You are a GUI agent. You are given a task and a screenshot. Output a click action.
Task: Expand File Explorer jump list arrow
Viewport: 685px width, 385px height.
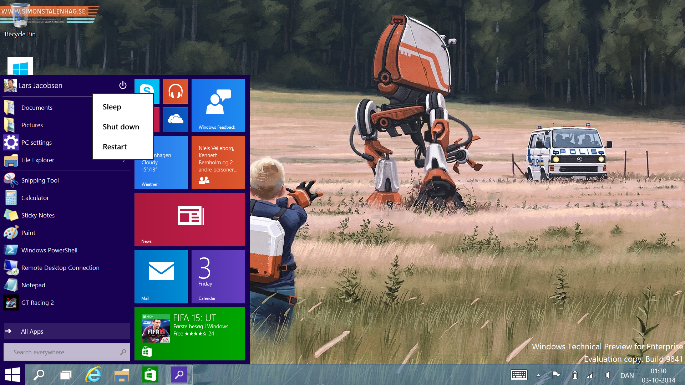pos(124,161)
